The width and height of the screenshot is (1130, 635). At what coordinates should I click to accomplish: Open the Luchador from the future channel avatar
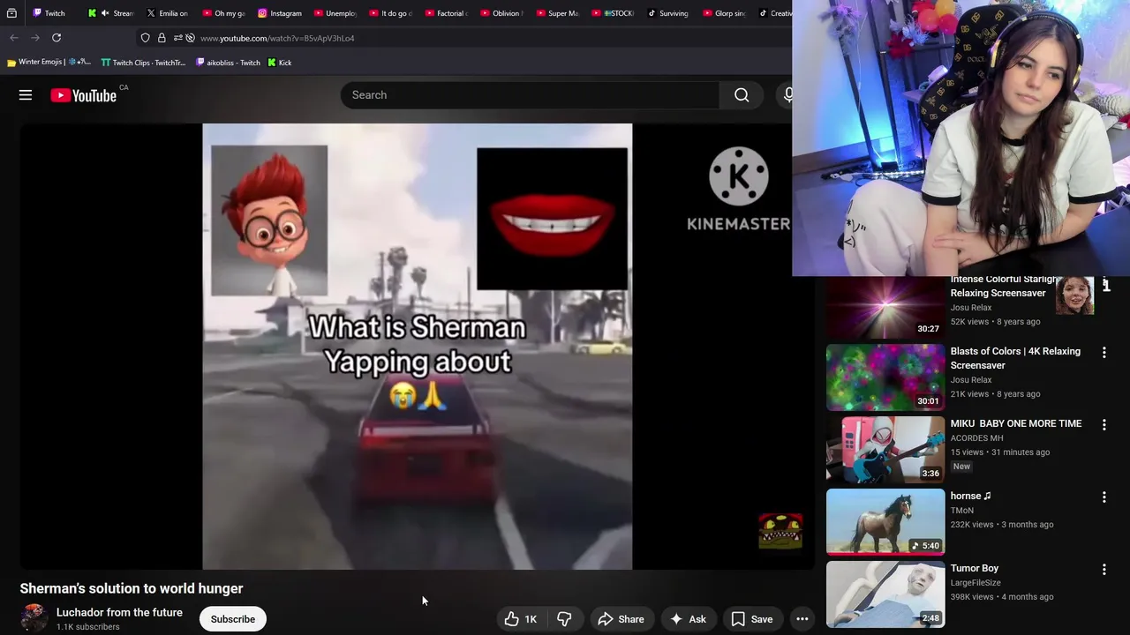pyautogui.click(x=34, y=617)
